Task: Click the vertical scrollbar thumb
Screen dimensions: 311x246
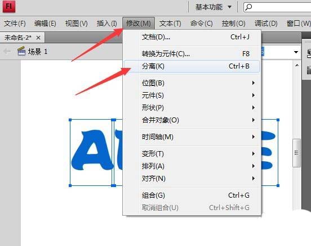Action: (296, 153)
